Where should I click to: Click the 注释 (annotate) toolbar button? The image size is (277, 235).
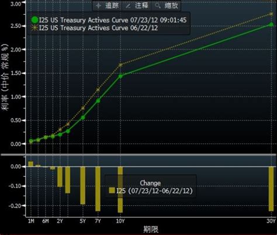coord(137,6)
